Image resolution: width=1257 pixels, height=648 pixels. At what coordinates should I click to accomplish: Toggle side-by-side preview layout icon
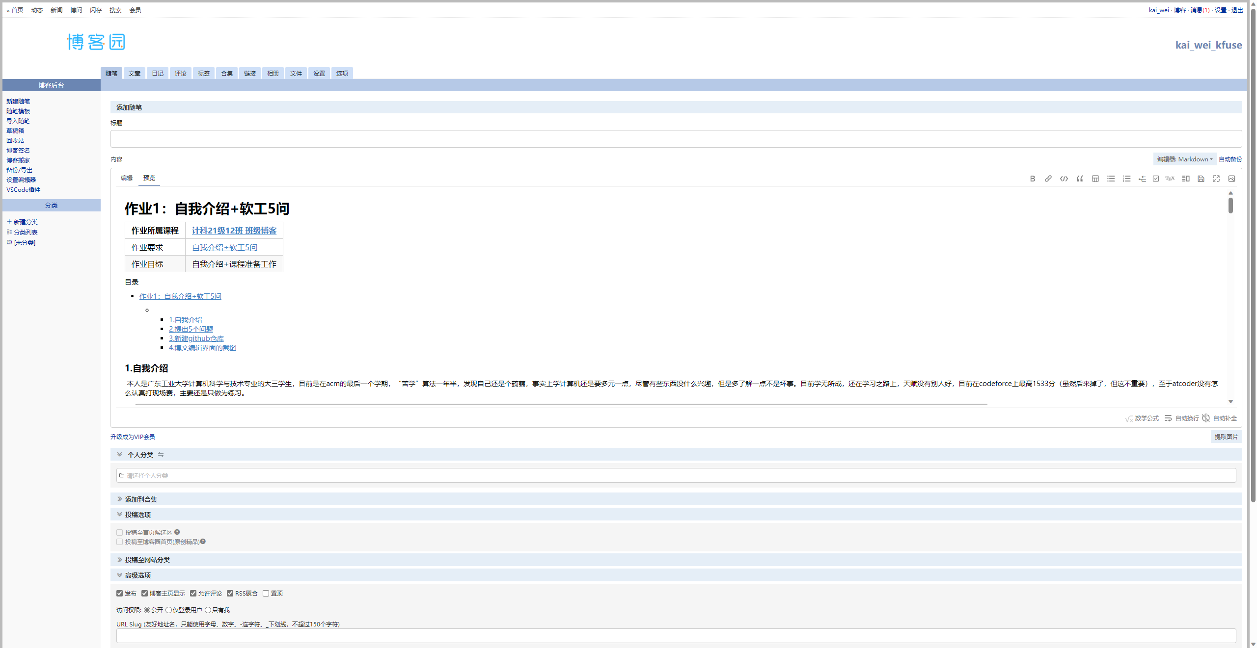pos(1185,179)
